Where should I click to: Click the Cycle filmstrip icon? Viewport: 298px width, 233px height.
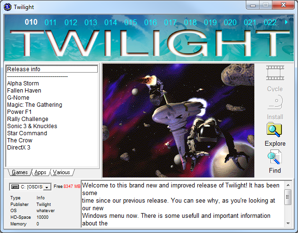(275, 73)
